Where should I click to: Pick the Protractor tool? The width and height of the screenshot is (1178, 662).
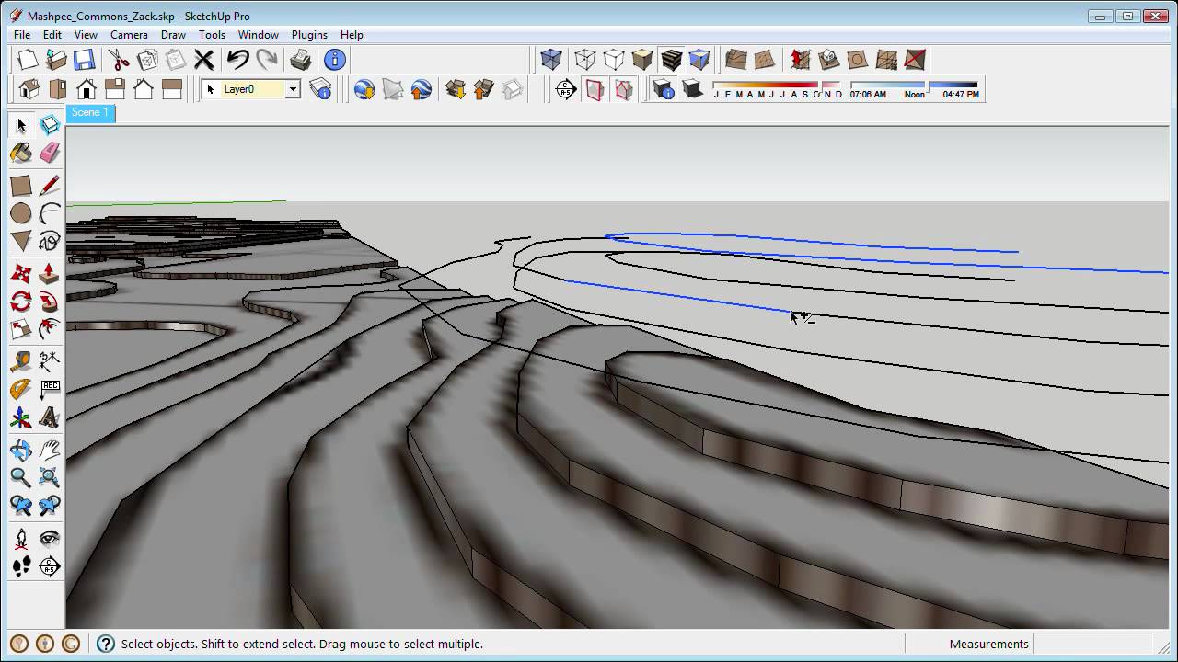[x=21, y=390]
